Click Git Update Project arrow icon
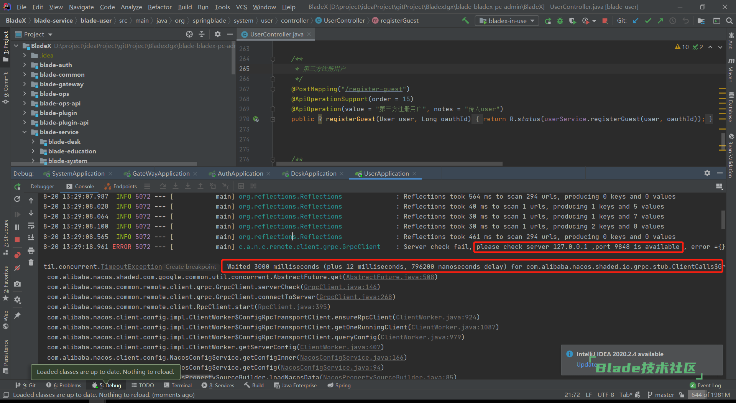 coord(636,21)
